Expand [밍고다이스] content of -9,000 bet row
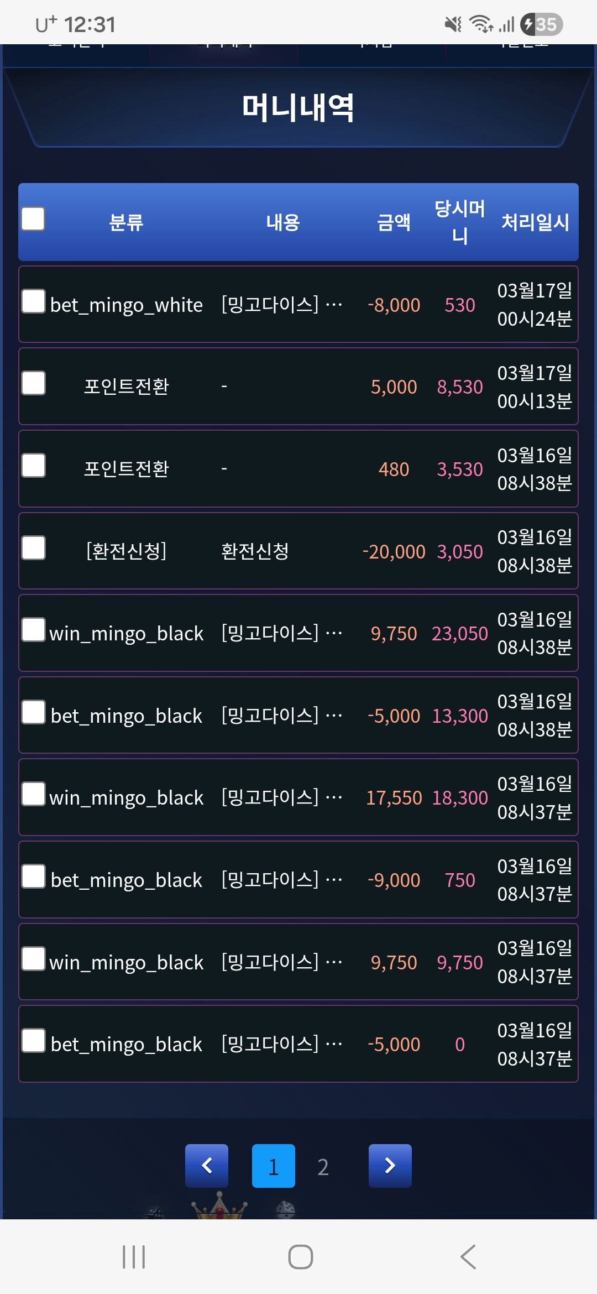Screen dimensions: 597x1294 [x=282, y=880]
